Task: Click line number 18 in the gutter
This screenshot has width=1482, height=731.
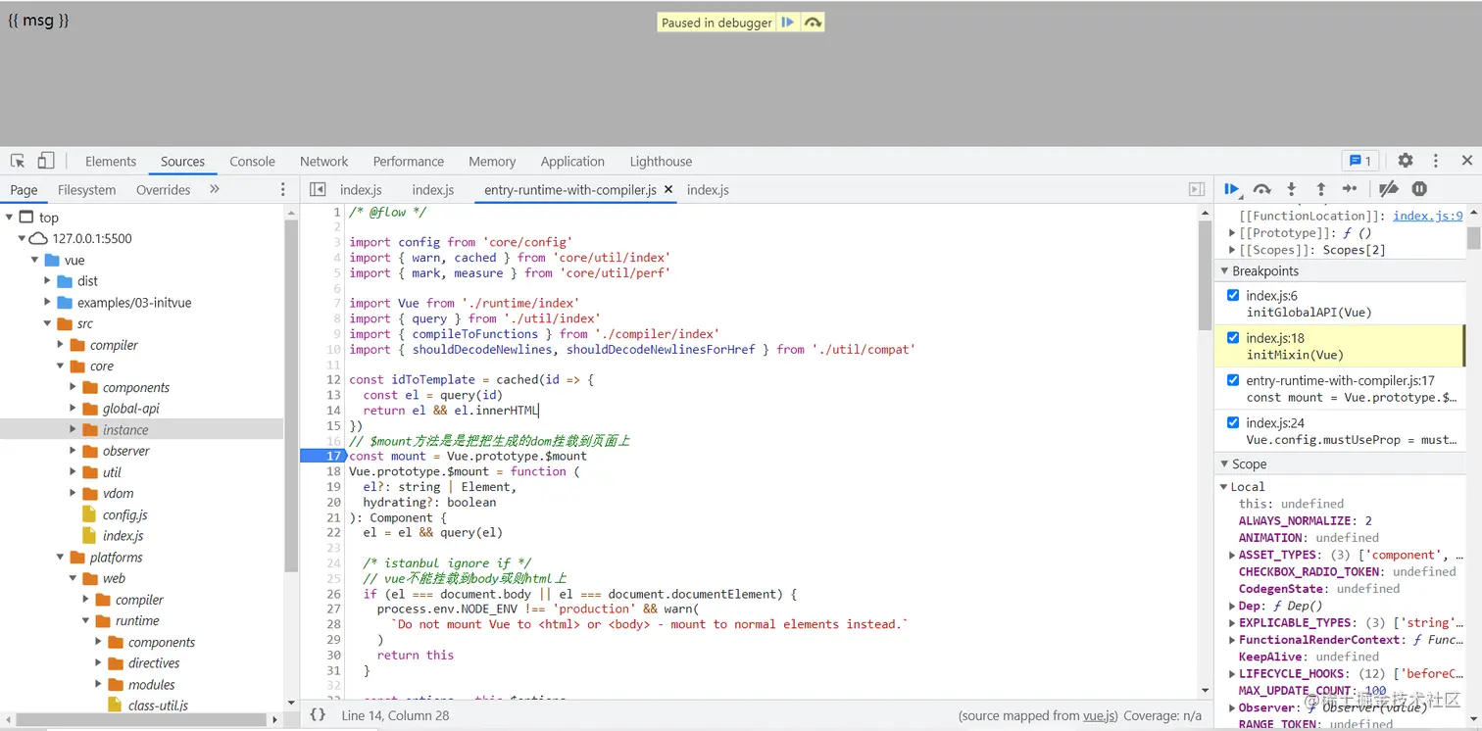Action: (333, 471)
